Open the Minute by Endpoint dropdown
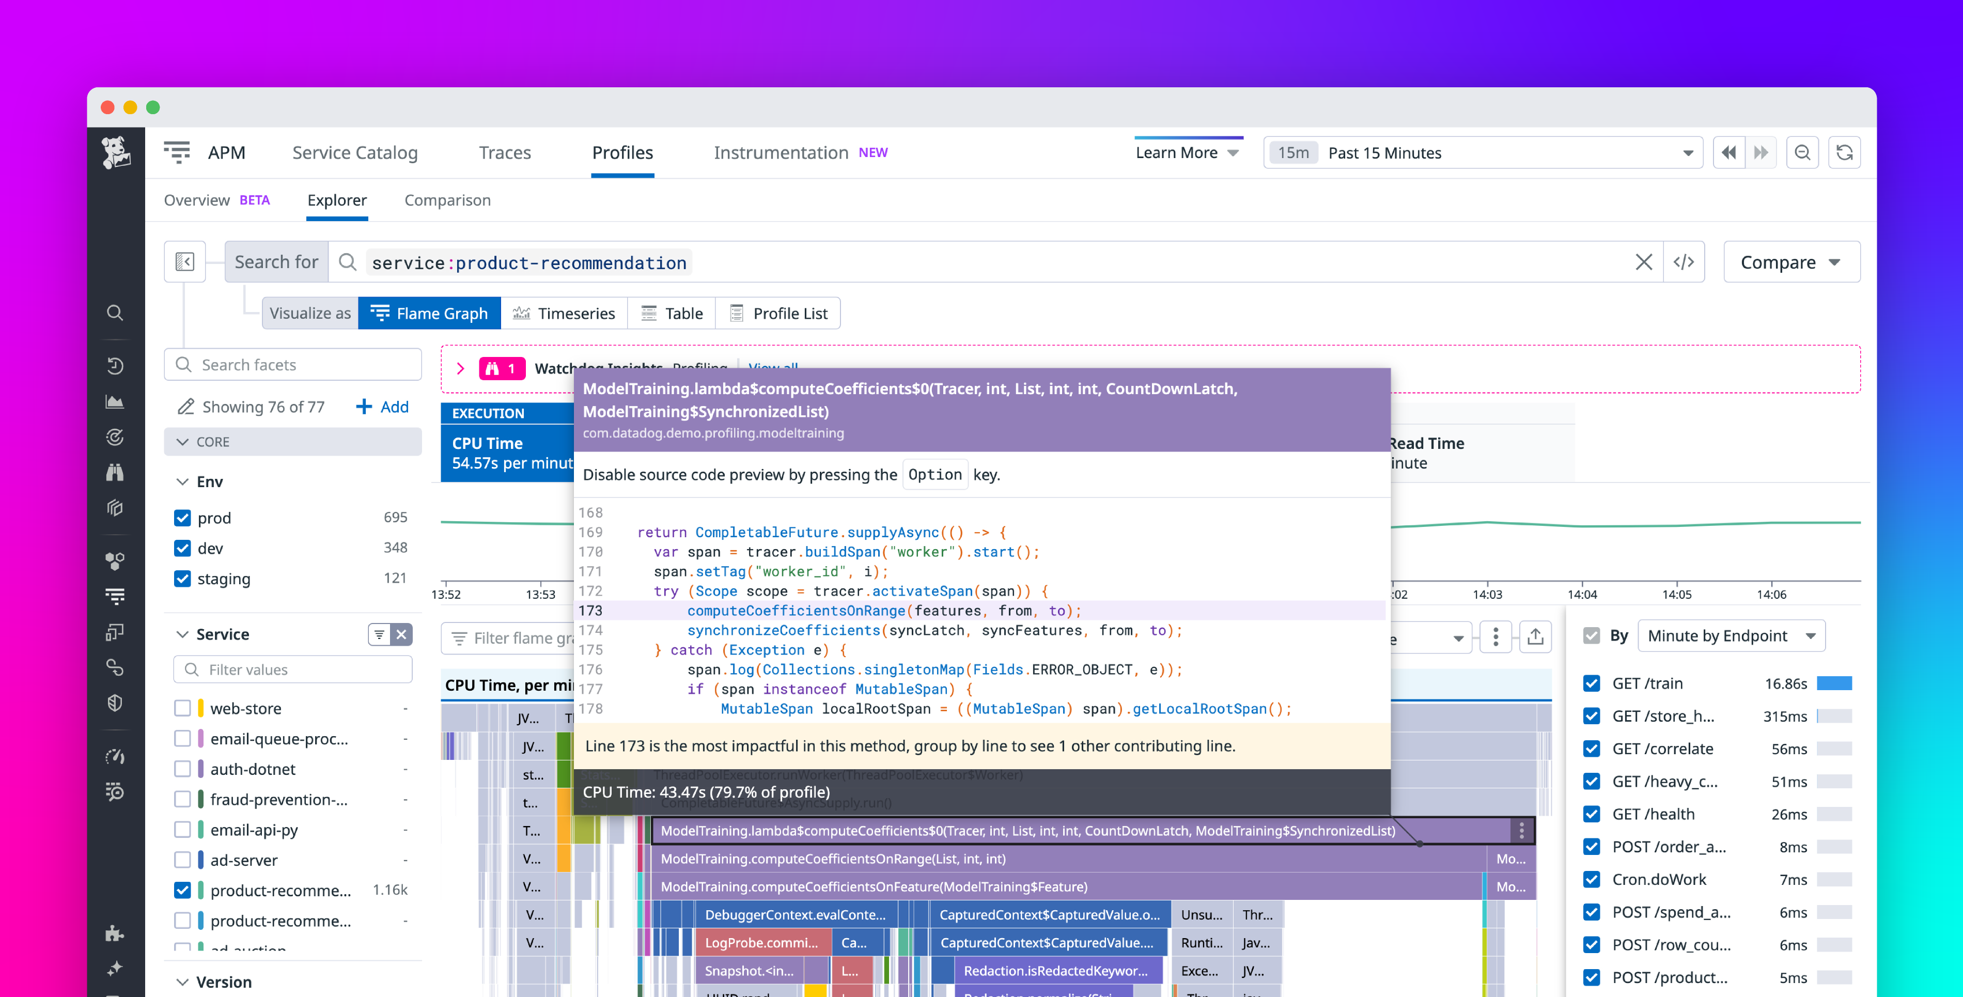 point(1732,635)
